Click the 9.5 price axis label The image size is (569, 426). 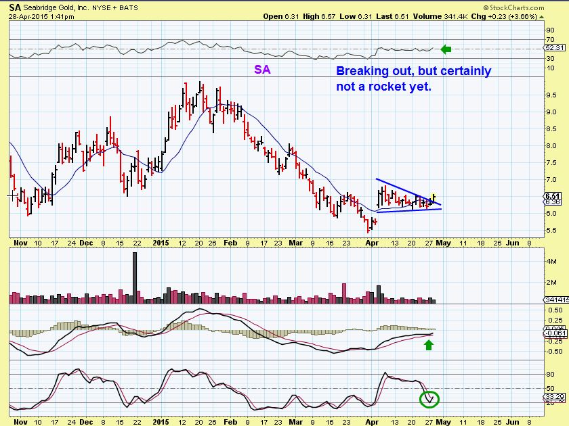(551, 95)
